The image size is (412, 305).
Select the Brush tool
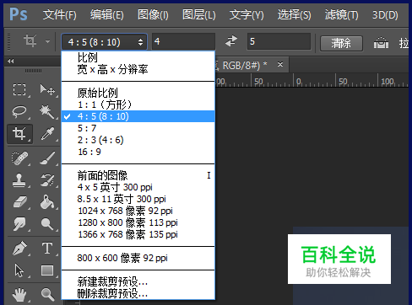pyautogui.click(x=47, y=158)
